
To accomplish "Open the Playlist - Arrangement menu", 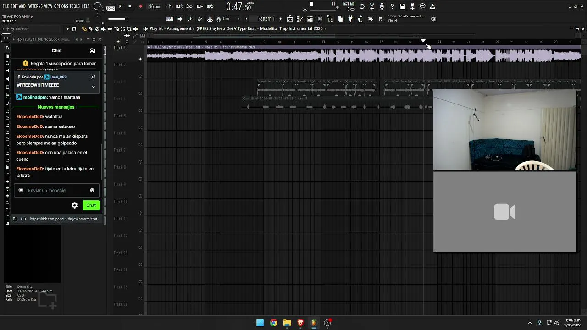I will click(170, 28).
